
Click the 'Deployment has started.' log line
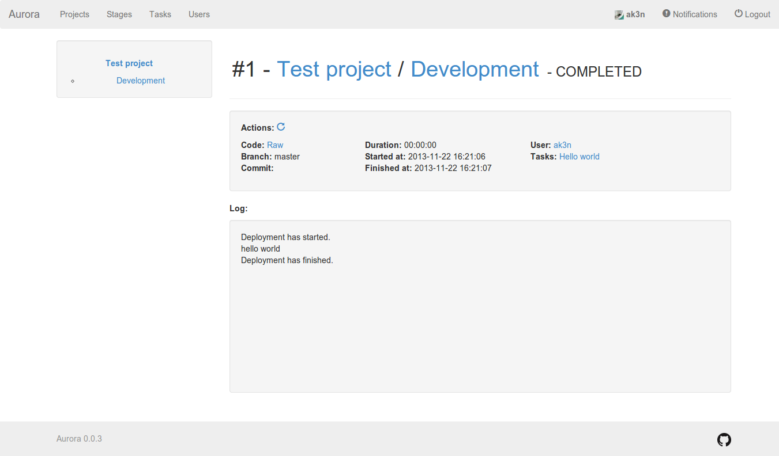pyautogui.click(x=285, y=237)
